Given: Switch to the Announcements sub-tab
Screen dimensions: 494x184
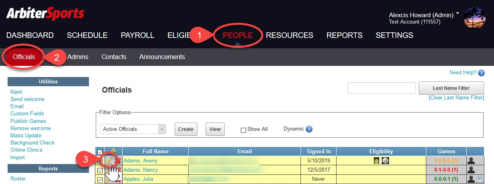Looking at the screenshot, I should (162, 57).
